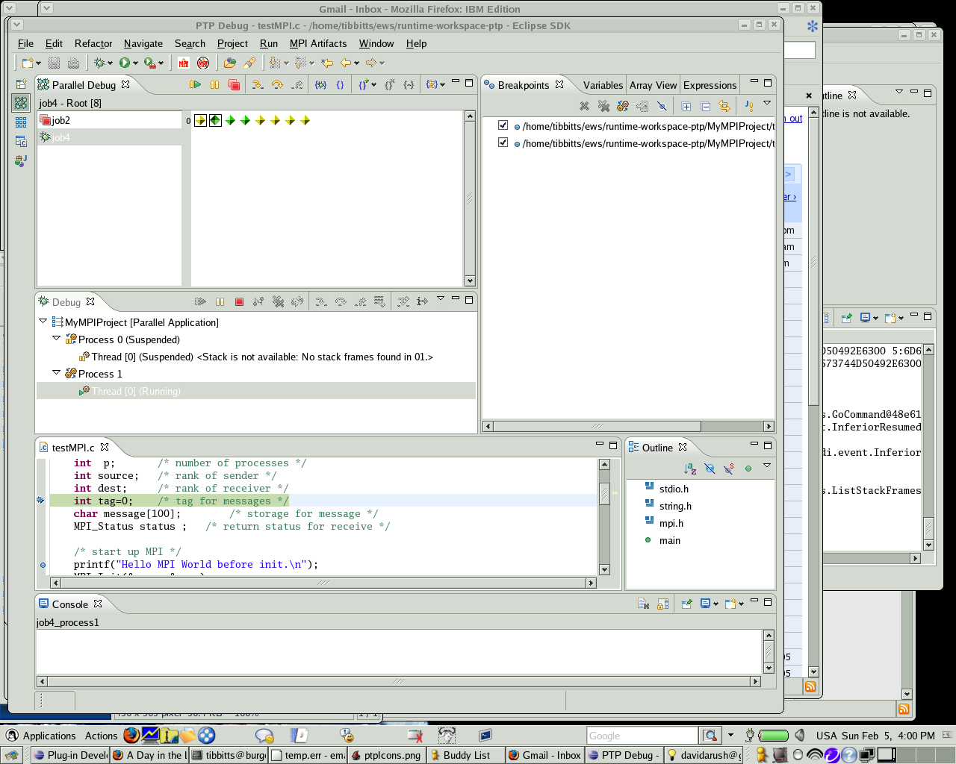
Task: Click Breakpoints horizontal scrollbar thumb
Action: (597, 426)
